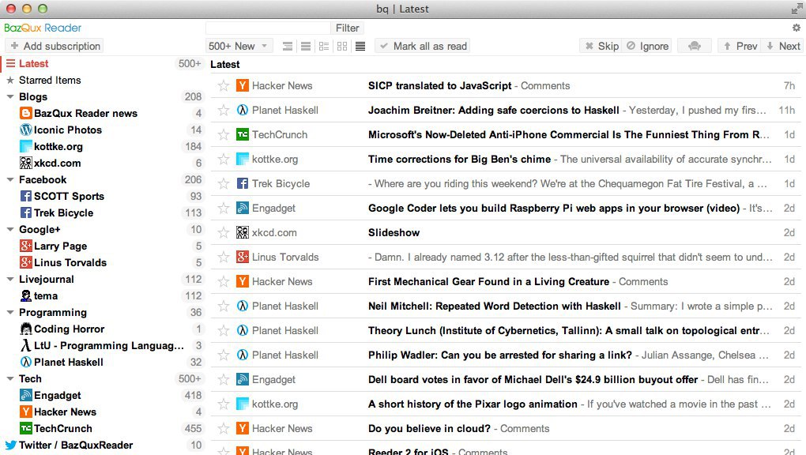
Task: Click the Ignore button
Action: pos(646,47)
